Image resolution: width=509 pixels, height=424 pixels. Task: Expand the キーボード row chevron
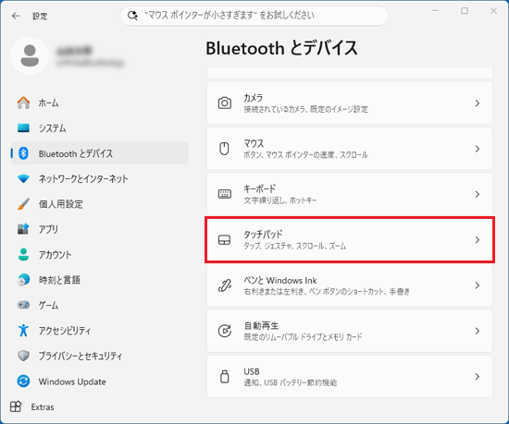coord(478,194)
